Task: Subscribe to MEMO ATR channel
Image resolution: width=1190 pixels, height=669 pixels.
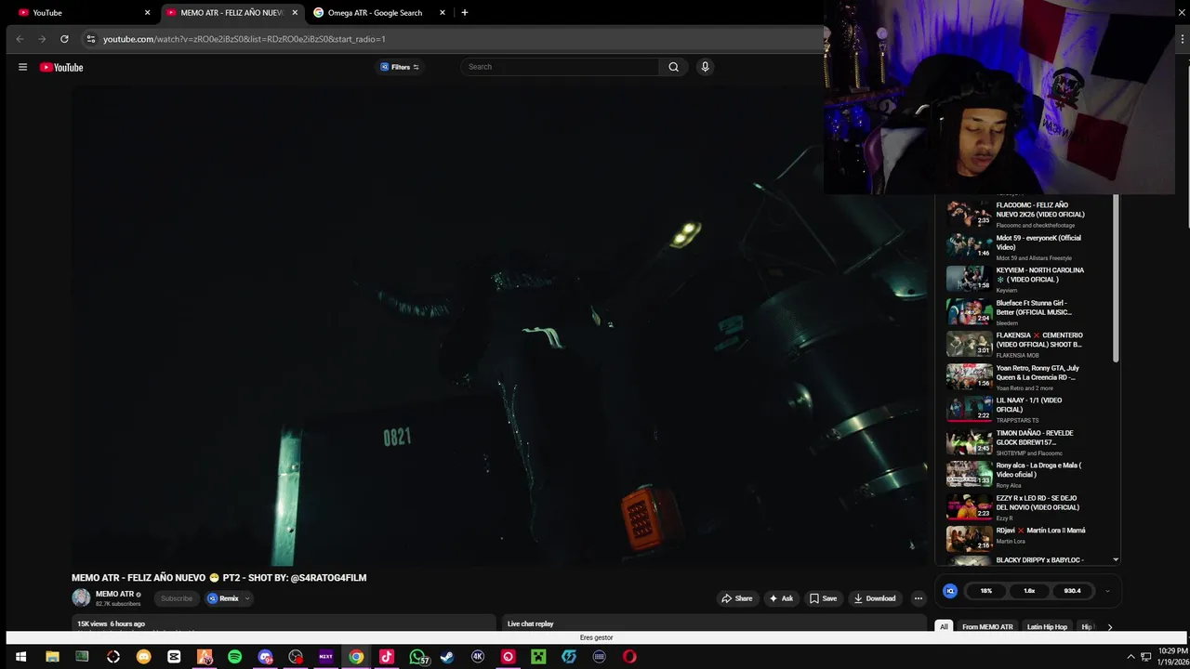Action: click(177, 598)
